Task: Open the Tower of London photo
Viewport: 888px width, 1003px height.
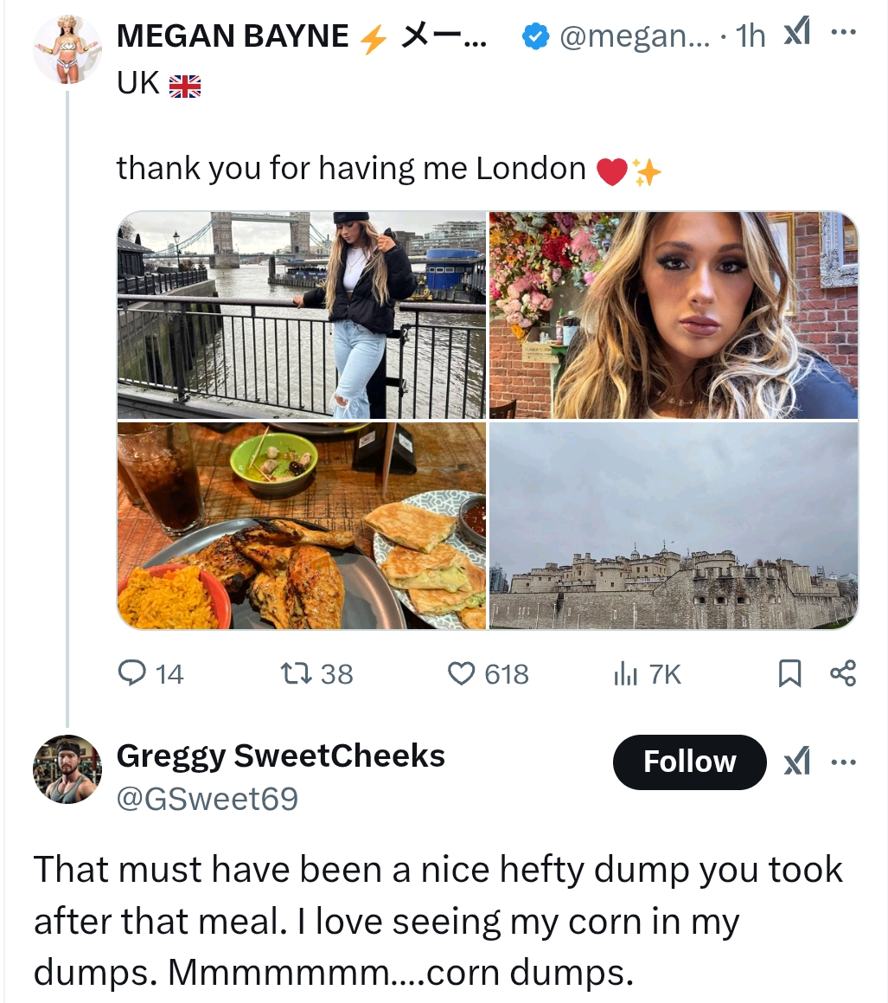Action: 674,525
